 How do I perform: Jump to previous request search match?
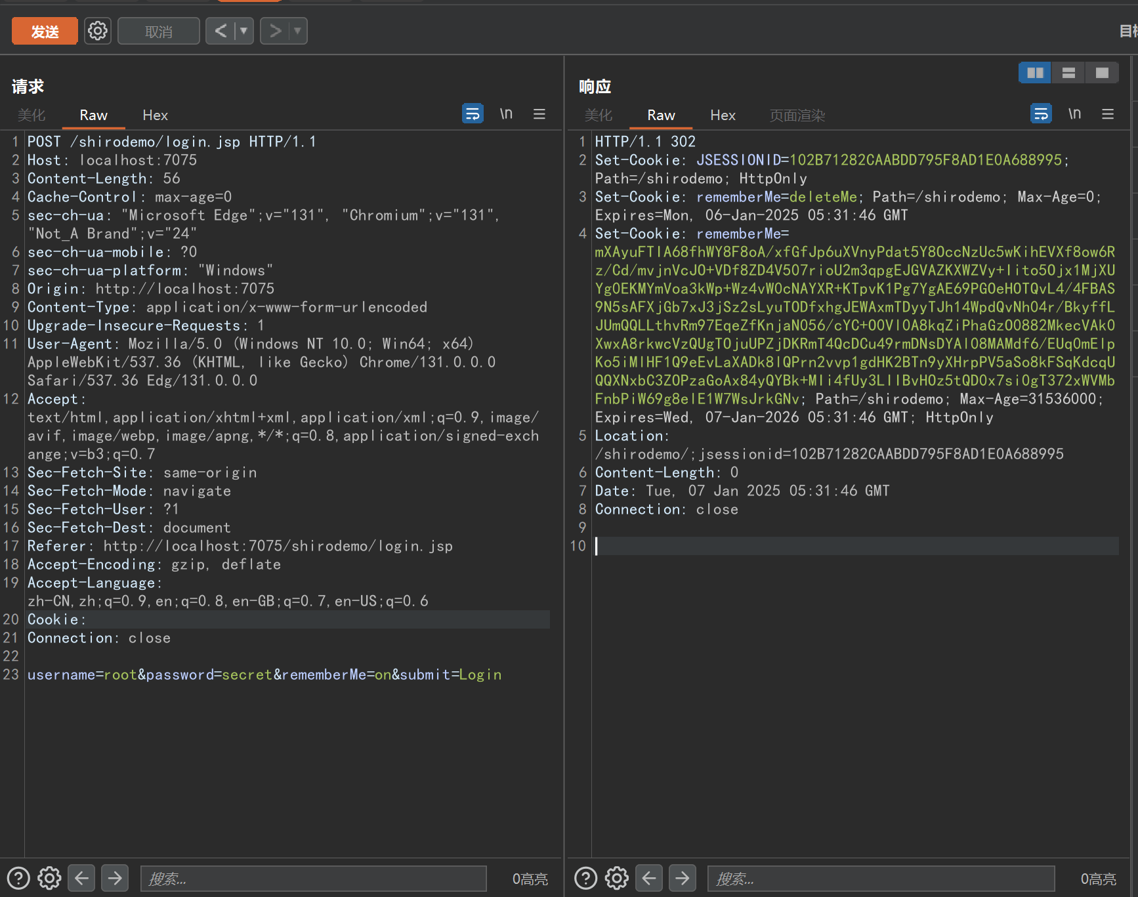[81, 877]
